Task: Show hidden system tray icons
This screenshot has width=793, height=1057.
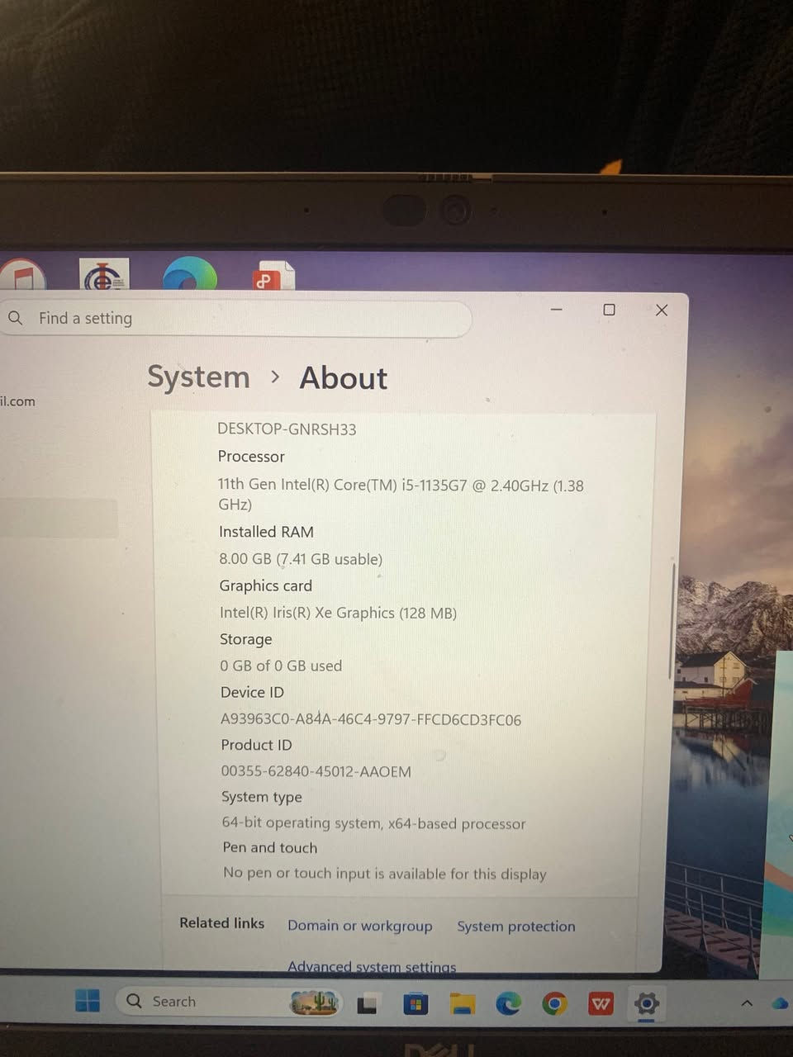Action: [x=747, y=1002]
